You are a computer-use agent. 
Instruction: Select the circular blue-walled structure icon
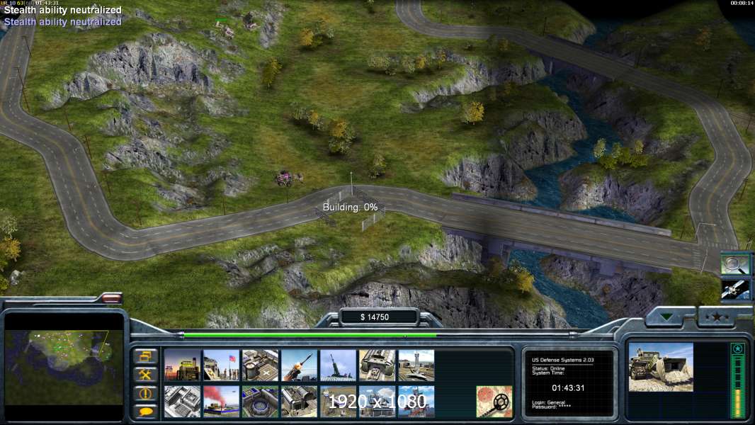261,402
